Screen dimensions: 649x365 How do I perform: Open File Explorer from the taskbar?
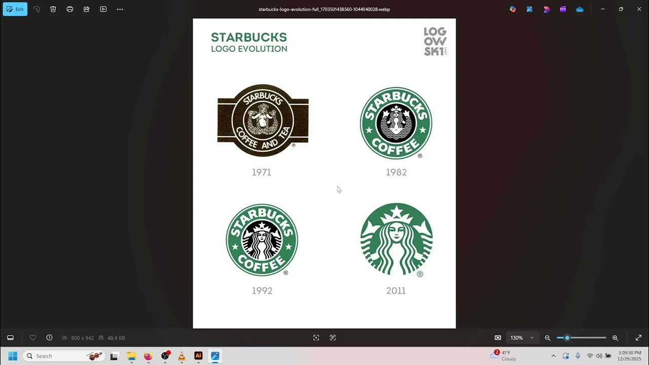131,356
